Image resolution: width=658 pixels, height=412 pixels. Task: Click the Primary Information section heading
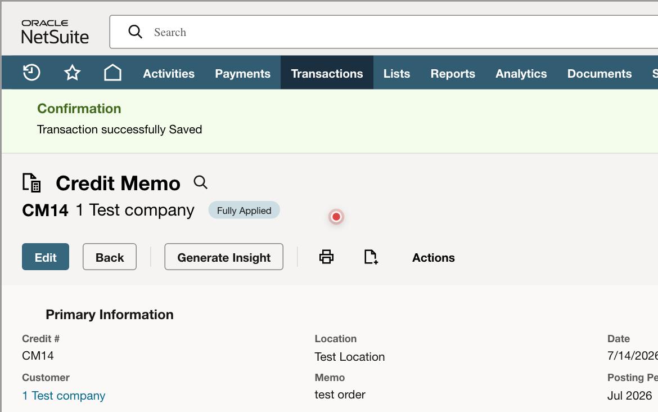[110, 315]
